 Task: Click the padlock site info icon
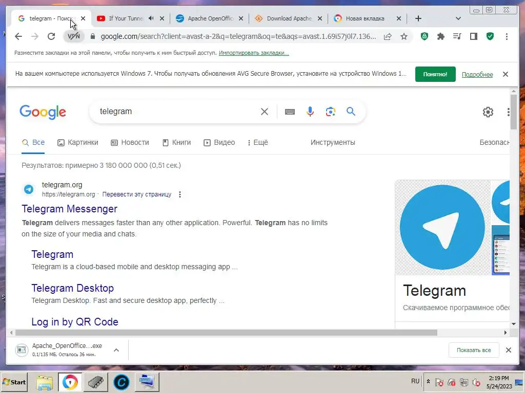click(93, 36)
